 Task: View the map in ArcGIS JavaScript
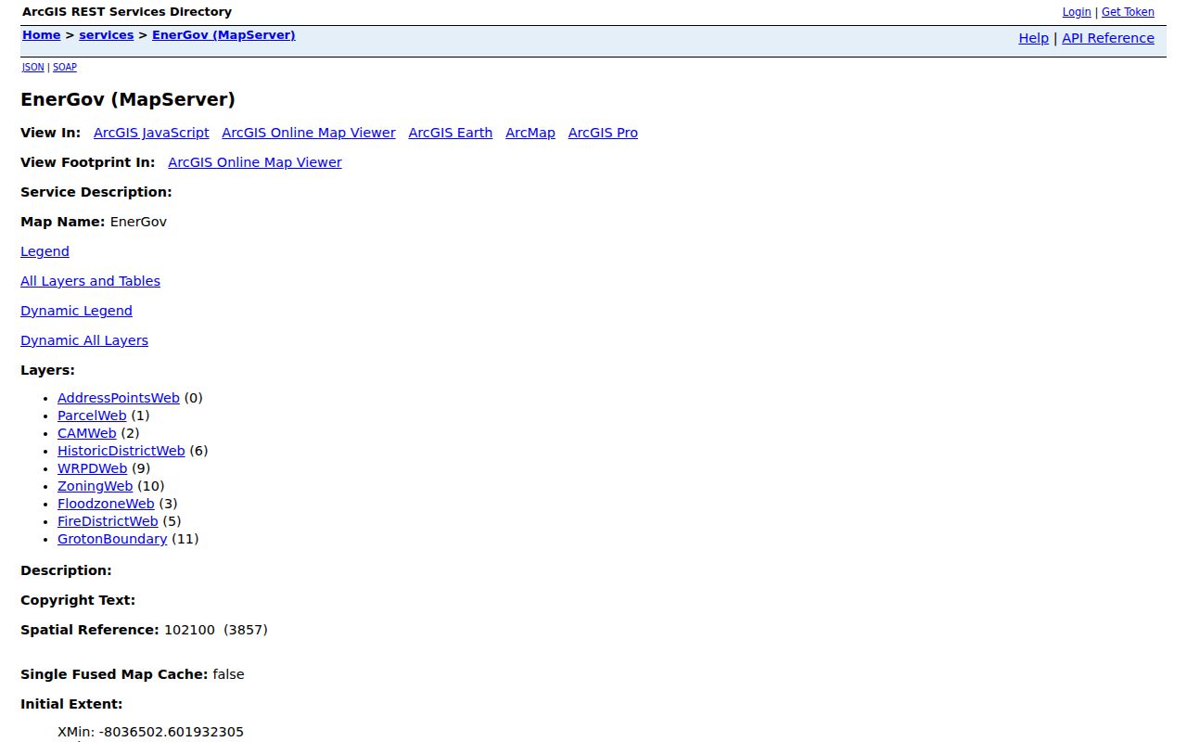[151, 133]
